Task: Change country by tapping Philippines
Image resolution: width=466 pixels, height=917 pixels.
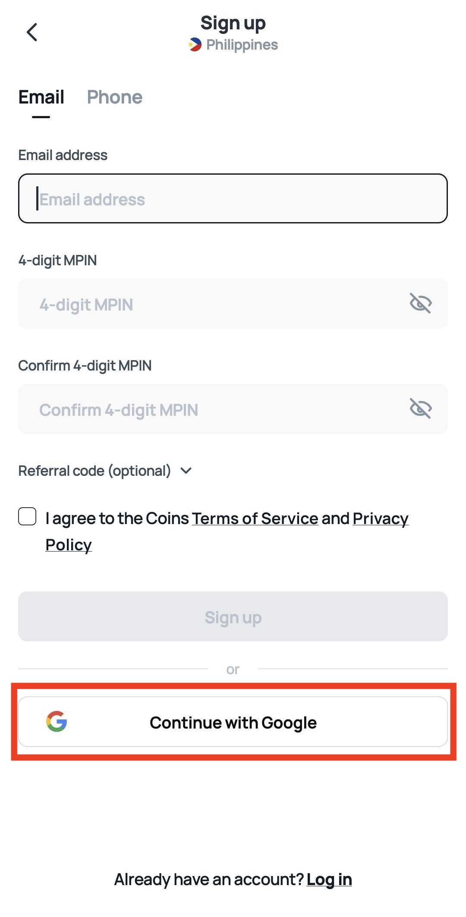Action: coord(242,45)
